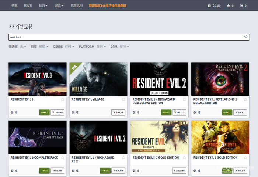
Task: Click Windows icon on RE7 Gold Edition card
Action: click(138, 171)
